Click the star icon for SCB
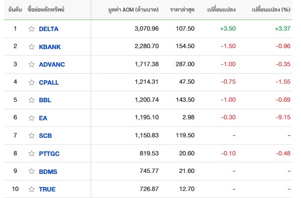Image resolution: width=301 pixels, height=198 pixels. click(x=32, y=135)
